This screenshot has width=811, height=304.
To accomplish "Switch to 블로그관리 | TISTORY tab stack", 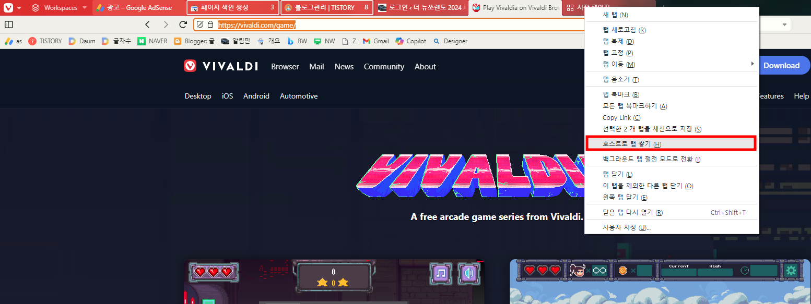I will pyautogui.click(x=327, y=8).
